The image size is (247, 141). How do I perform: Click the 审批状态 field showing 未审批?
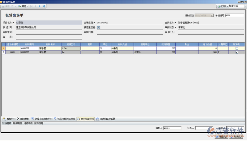click(211, 28)
